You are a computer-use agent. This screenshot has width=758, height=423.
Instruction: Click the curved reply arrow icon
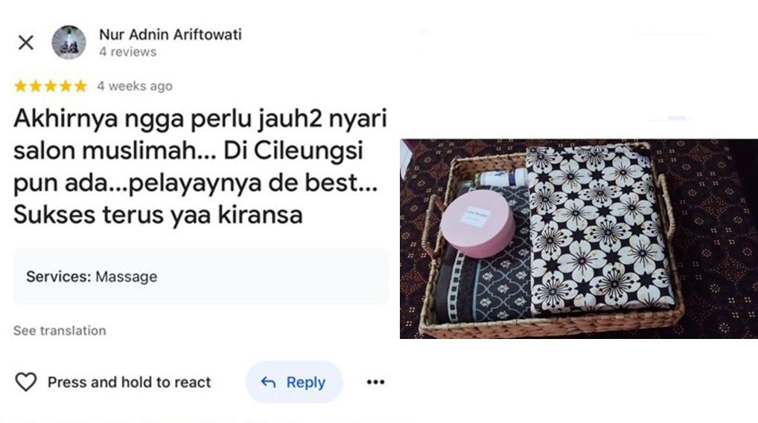(x=268, y=382)
